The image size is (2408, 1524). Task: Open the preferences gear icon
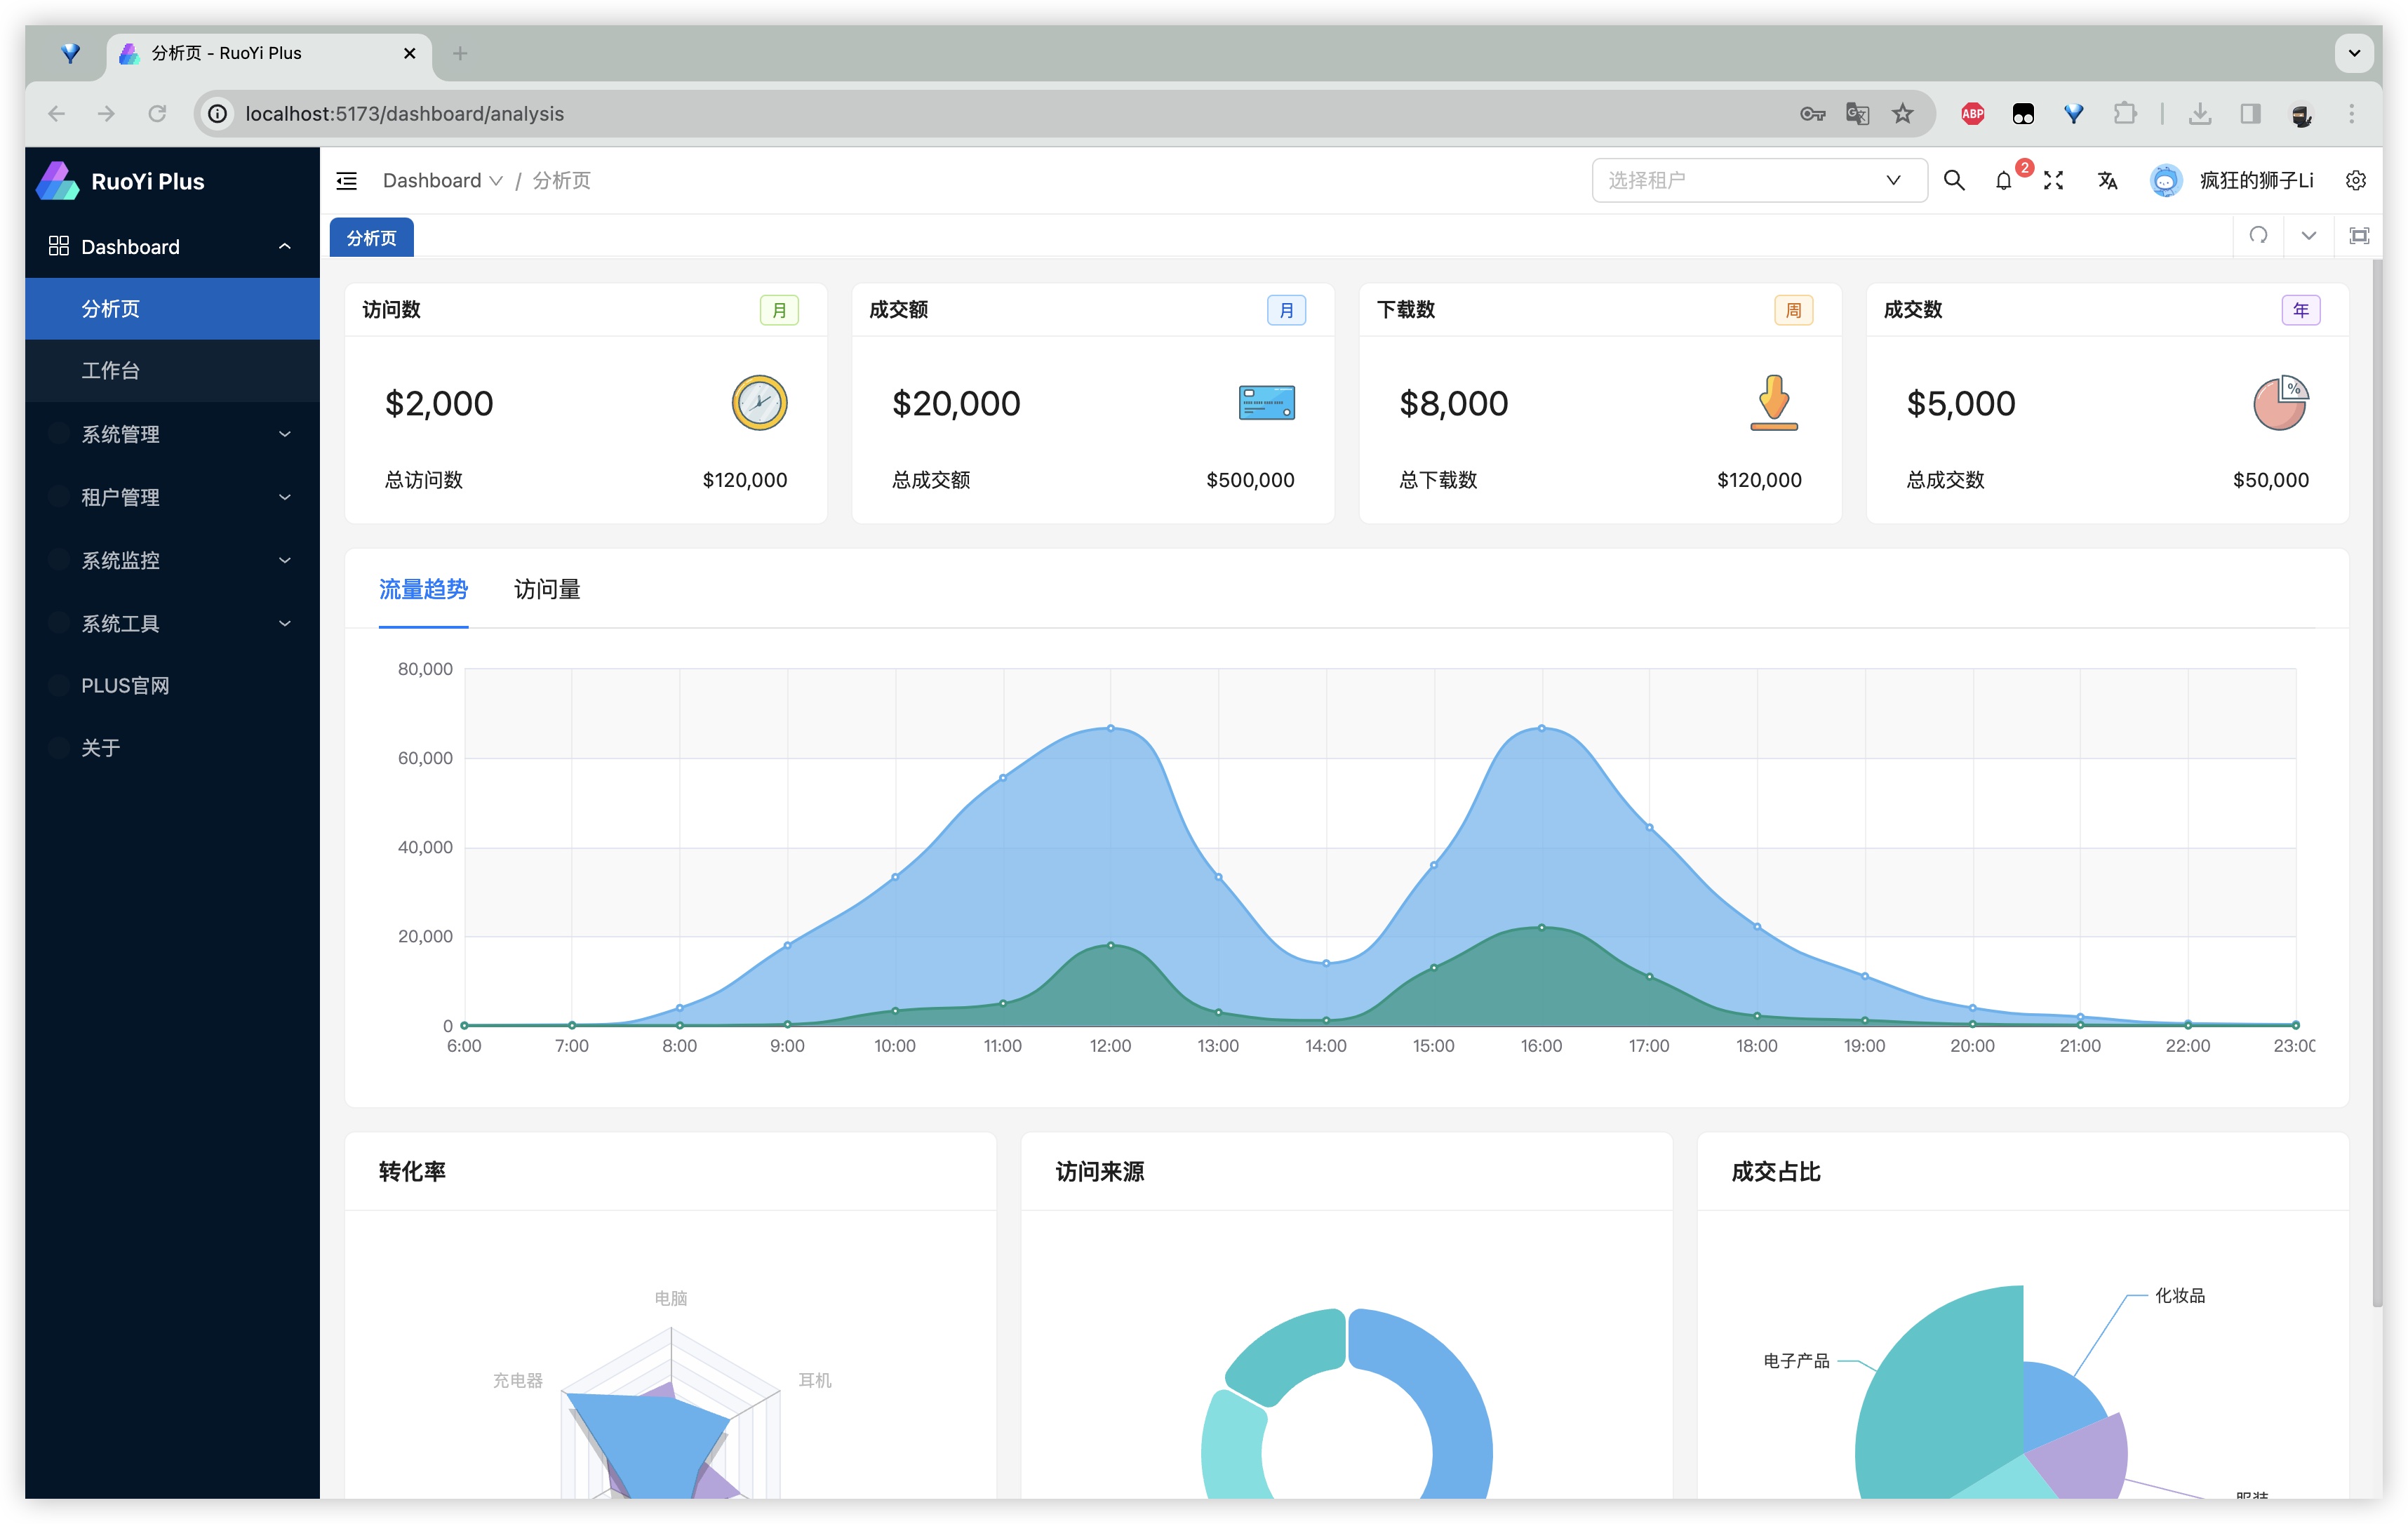click(x=2355, y=181)
